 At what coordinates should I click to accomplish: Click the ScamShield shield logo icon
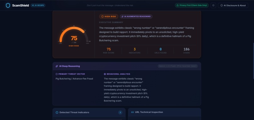[8, 5]
